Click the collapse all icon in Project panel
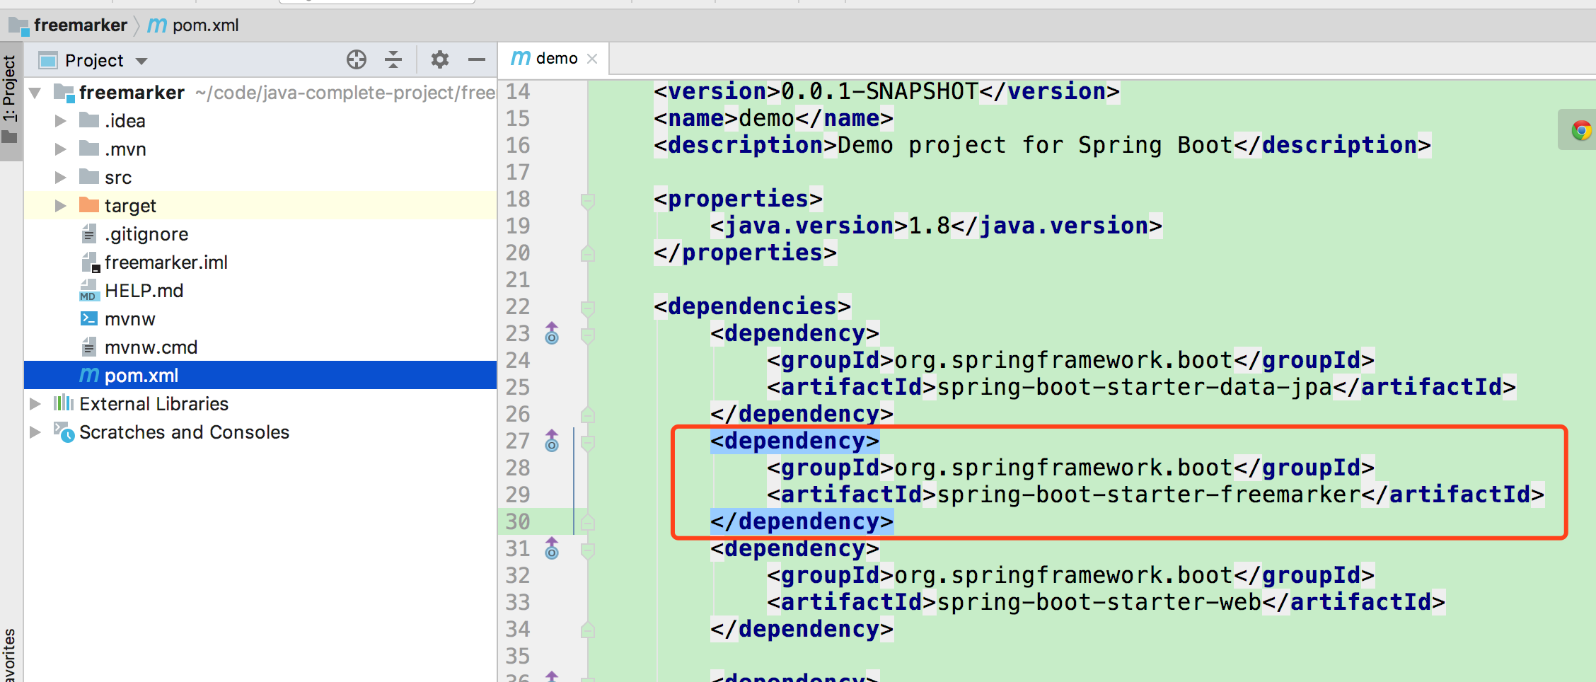 point(393,60)
